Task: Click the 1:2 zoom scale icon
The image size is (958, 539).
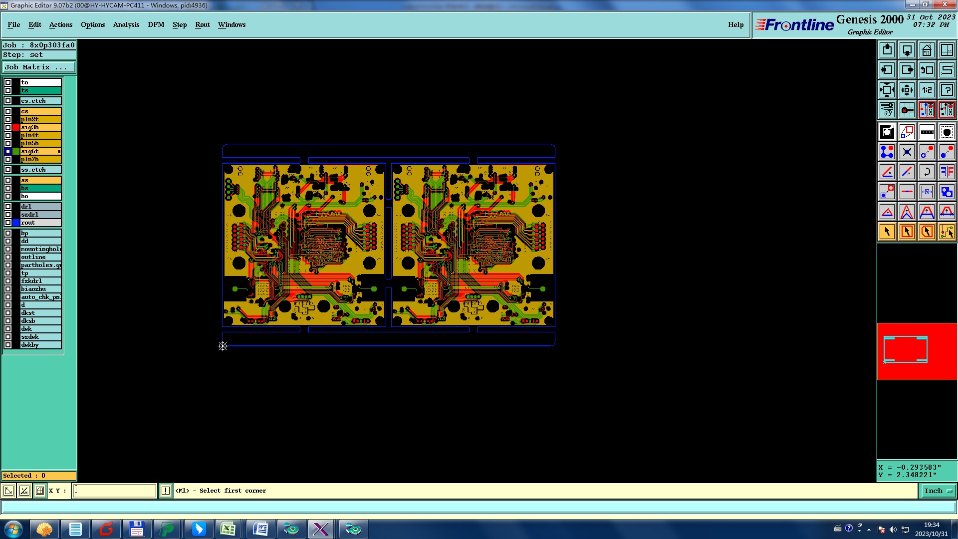Action: tap(927, 90)
